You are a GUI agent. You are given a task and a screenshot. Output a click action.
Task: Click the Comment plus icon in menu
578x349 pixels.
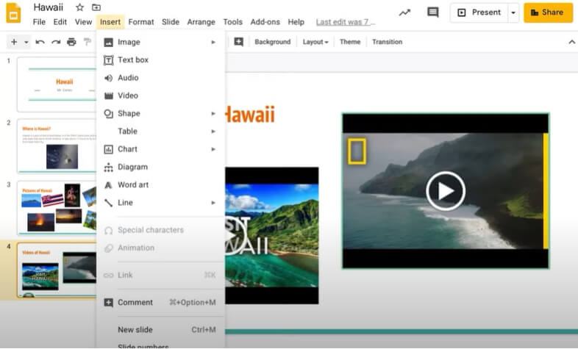coord(108,303)
